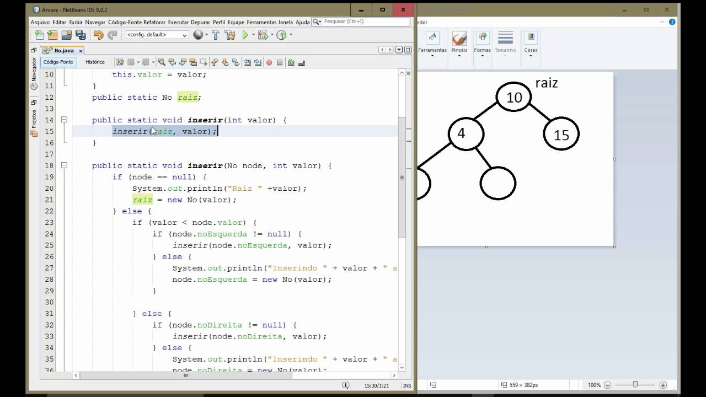Select the No.java editor tab
The image size is (706, 397).
(x=64, y=50)
